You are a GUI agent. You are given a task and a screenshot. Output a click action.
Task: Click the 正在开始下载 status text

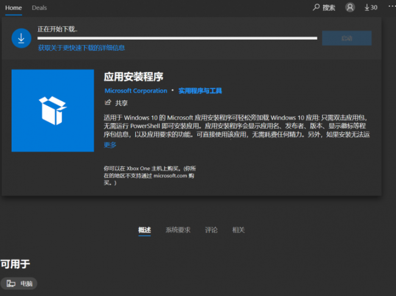[57, 29]
